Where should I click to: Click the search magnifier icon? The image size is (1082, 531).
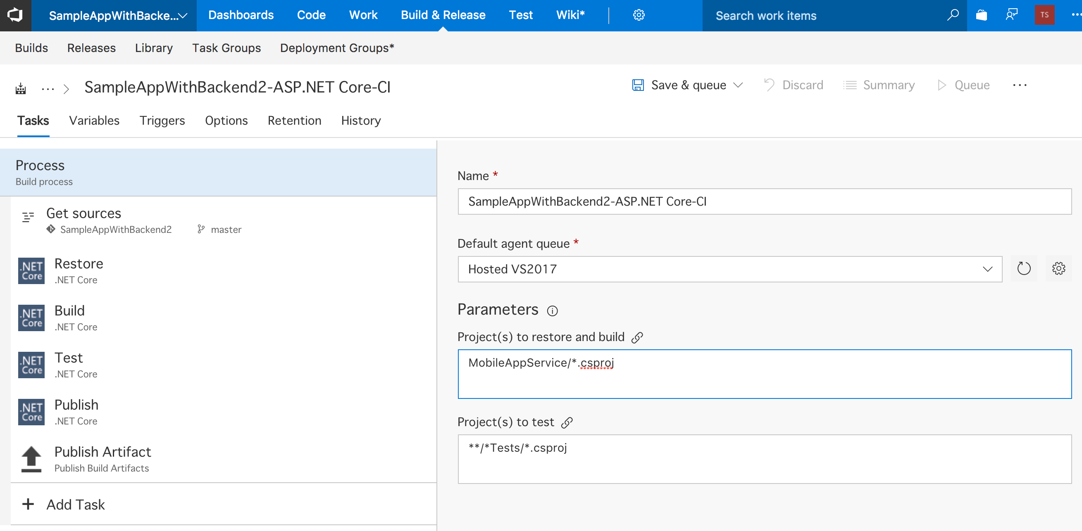(x=953, y=15)
